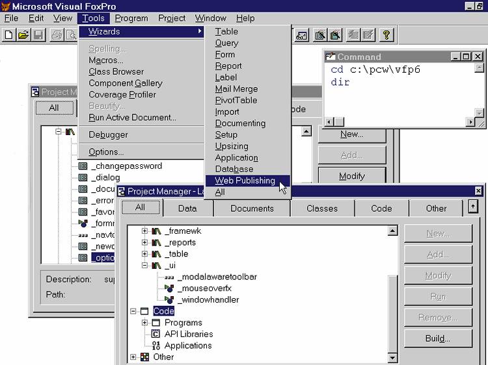Click Add... button in back Project Manager
Viewport: 488px width, 365px height.
(x=352, y=155)
